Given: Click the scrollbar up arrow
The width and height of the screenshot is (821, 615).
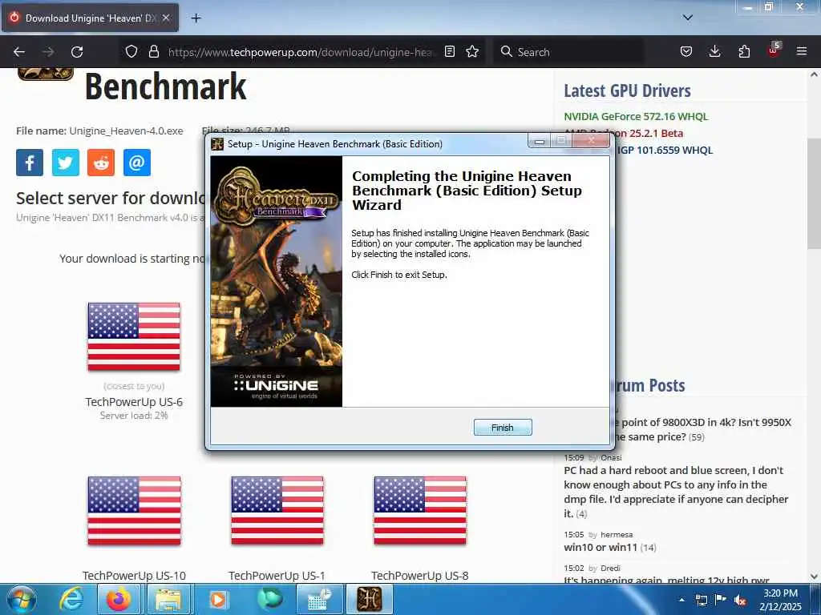Looking at the screenshot, I should [815, 74].
